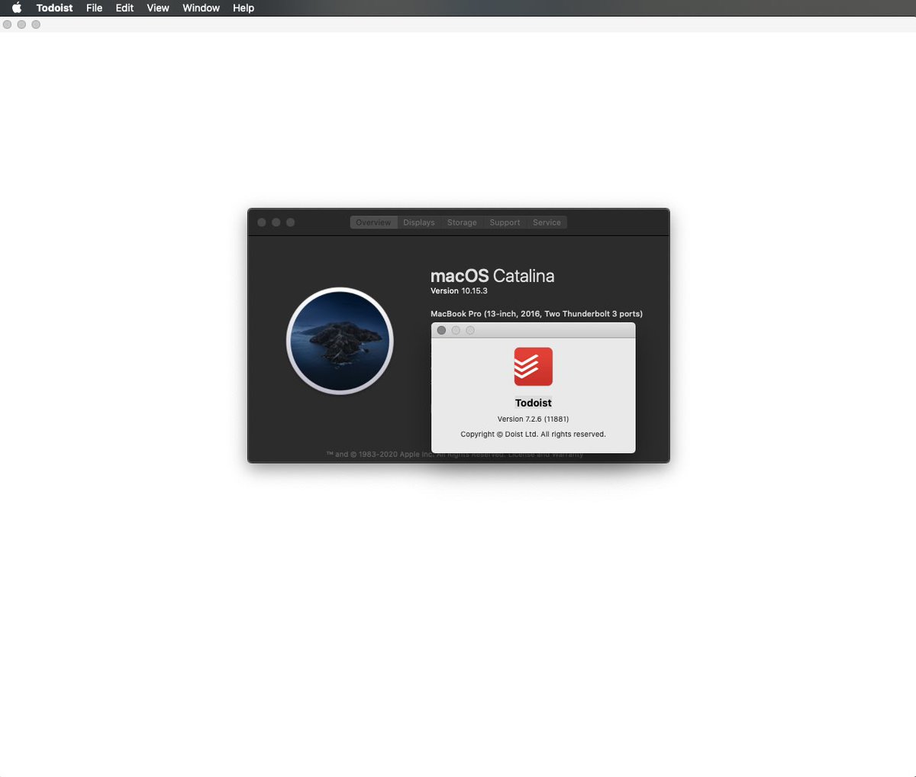
Task: Minimize the About This Mac window
Action: pos(276,222)
